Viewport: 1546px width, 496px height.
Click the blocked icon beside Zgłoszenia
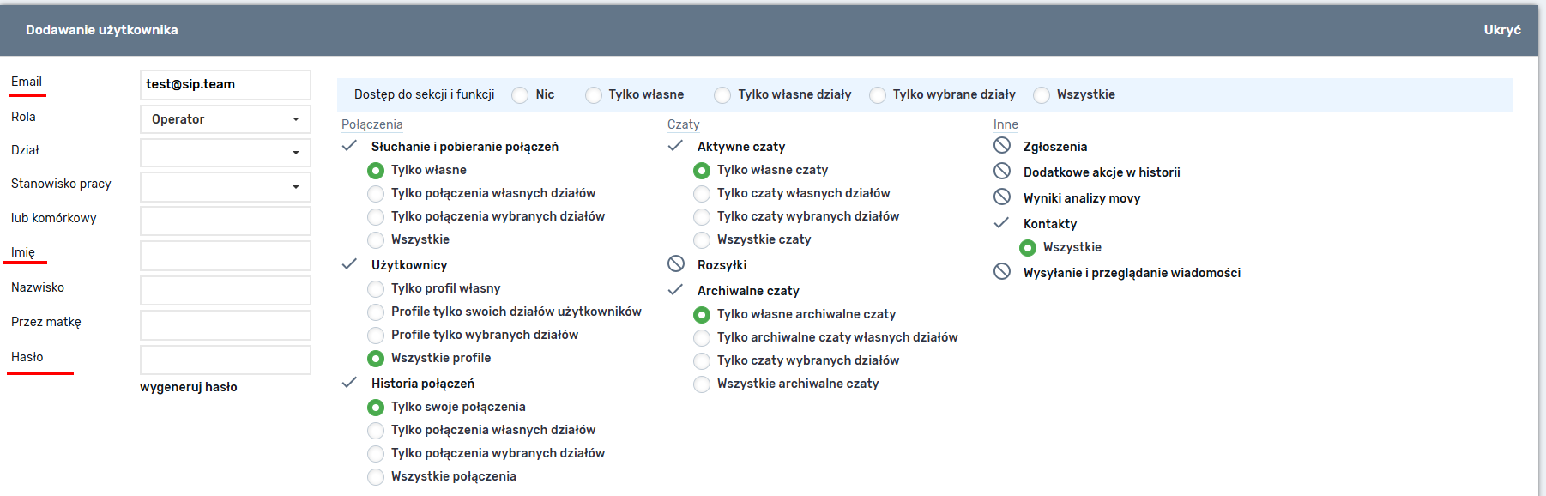click(x=1002, y=146)
